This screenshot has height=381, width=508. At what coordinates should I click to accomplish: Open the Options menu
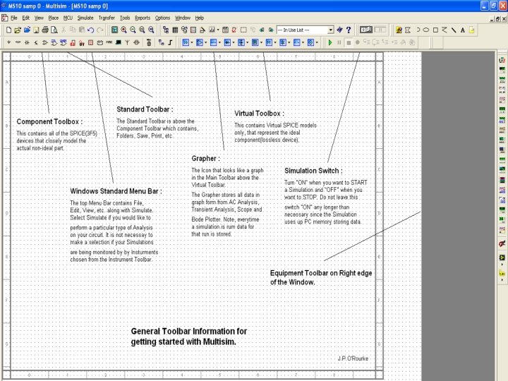click(x=162, y=18)
